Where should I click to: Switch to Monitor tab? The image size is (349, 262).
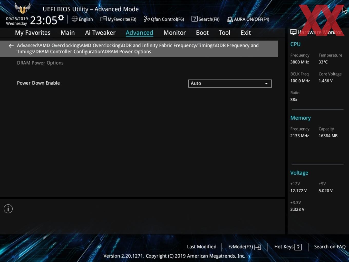tap(174, 33)
